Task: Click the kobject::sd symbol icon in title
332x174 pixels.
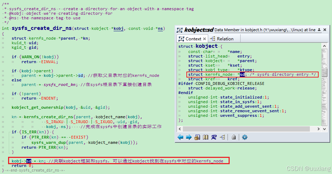Action: 180,30
